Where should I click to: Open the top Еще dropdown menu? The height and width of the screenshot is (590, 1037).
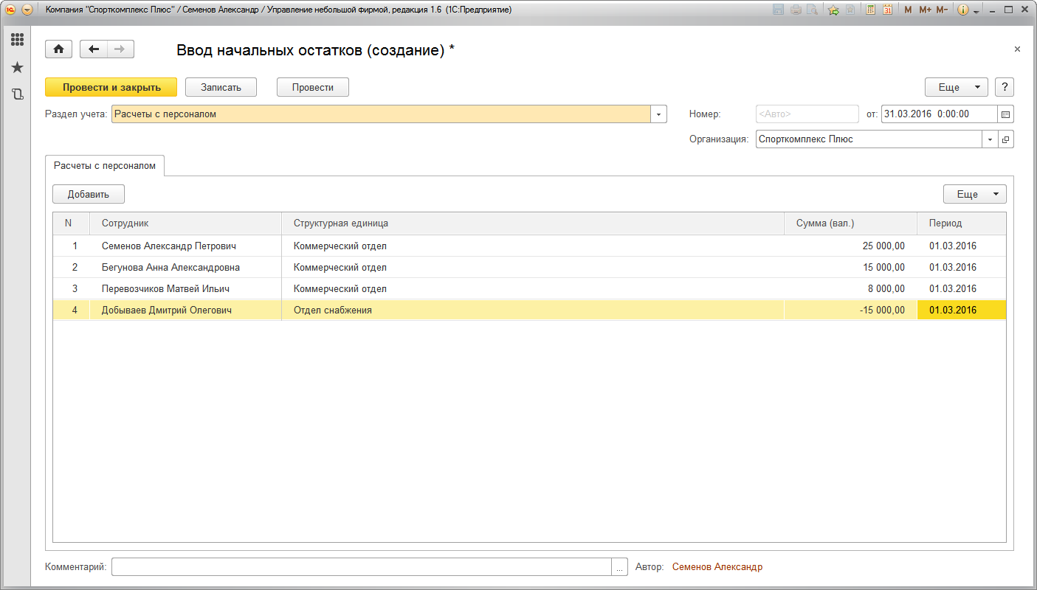(x=957, y=87)
